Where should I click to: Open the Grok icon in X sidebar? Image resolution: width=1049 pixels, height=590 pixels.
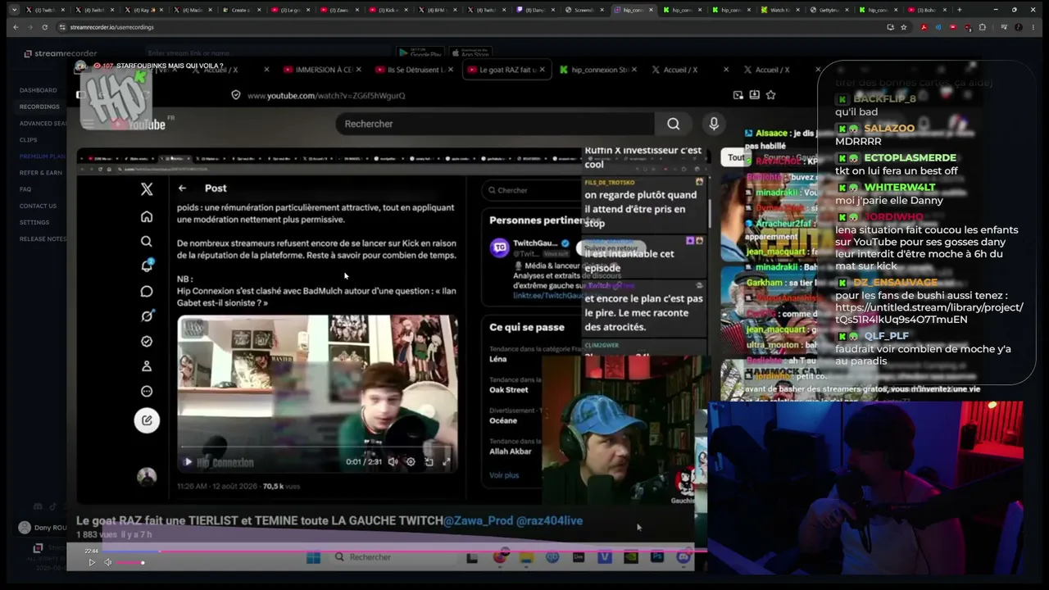(147, 315)
